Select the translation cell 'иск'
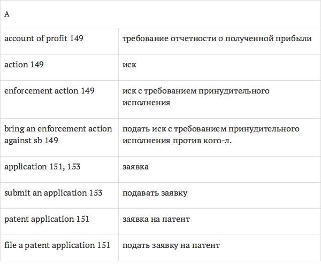This screenshot has width=321, height=272. point(129,65)
